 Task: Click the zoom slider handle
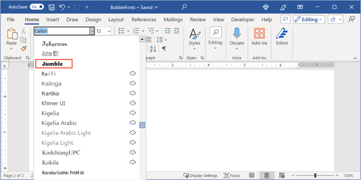[315, 175]
